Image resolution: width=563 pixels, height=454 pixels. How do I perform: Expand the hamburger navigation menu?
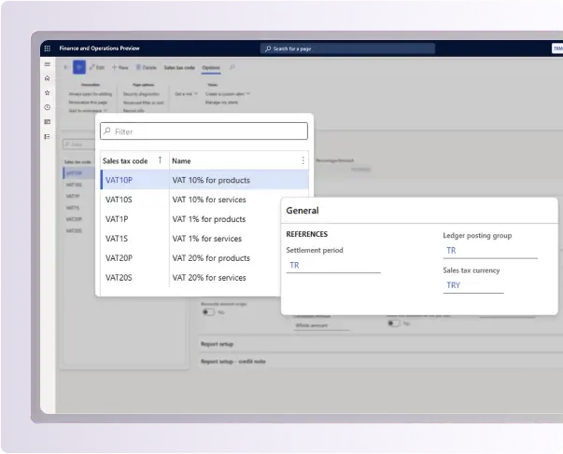[x=47, y=64]
